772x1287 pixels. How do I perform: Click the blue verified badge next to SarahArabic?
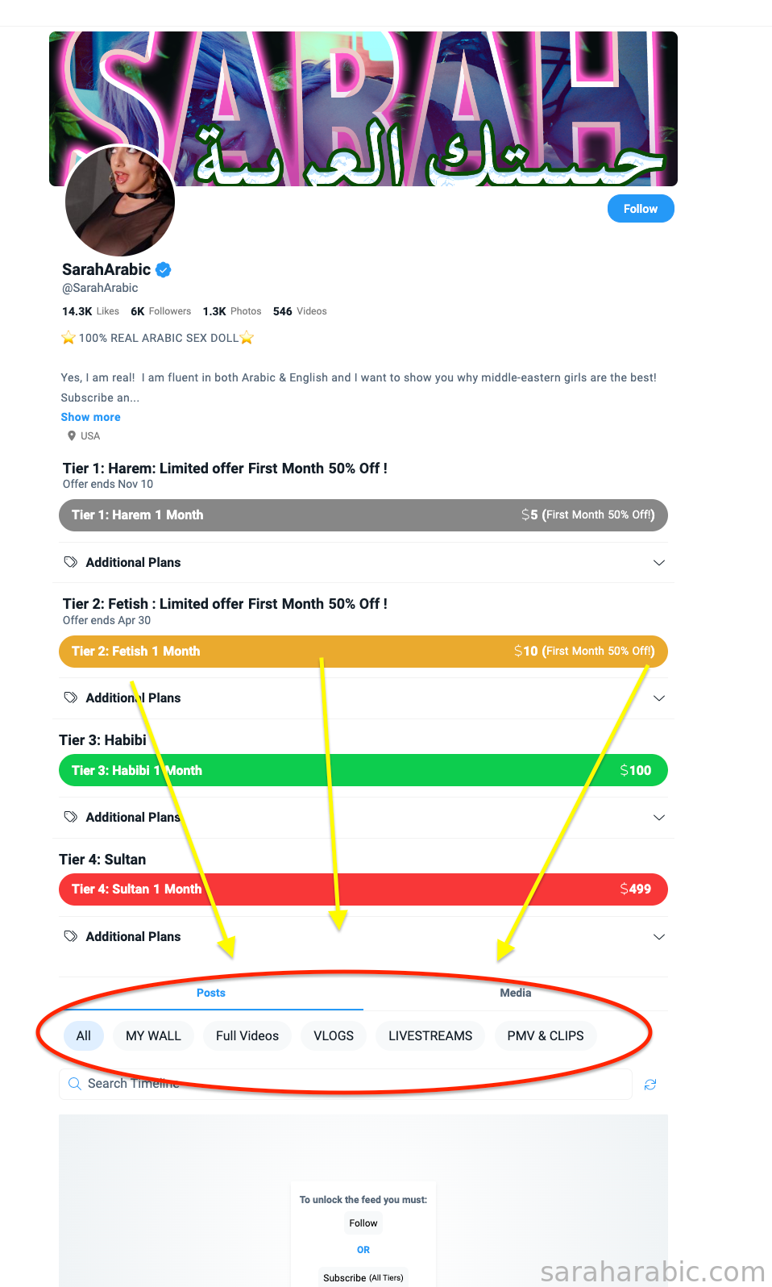pos(164,270)
